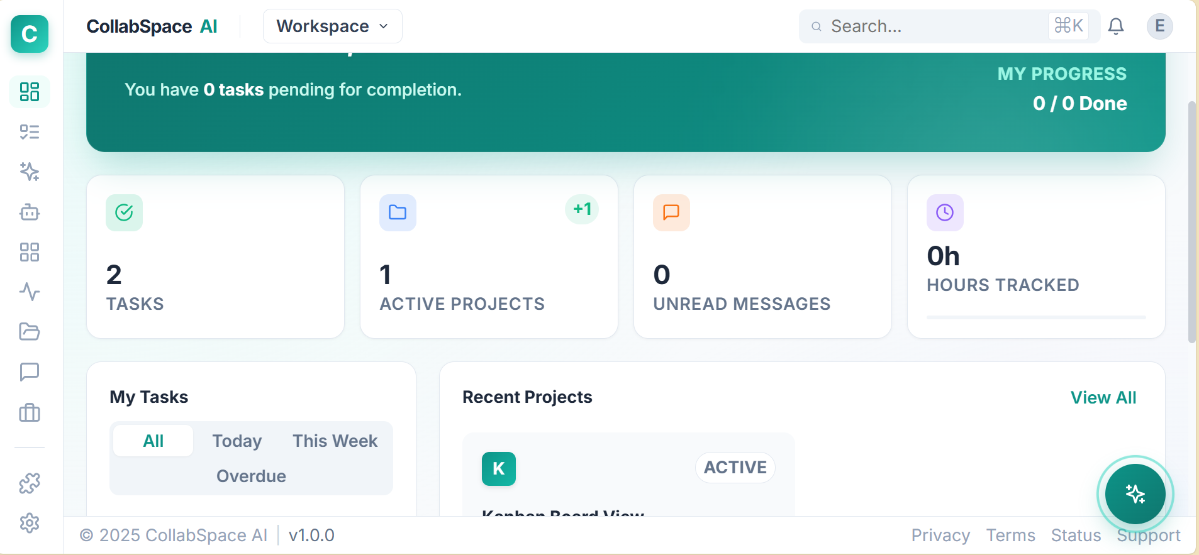This screenshot has height=555, width=1199.
Task: Open the activity pulse icon in sidebar
Action: coord(30,292)
